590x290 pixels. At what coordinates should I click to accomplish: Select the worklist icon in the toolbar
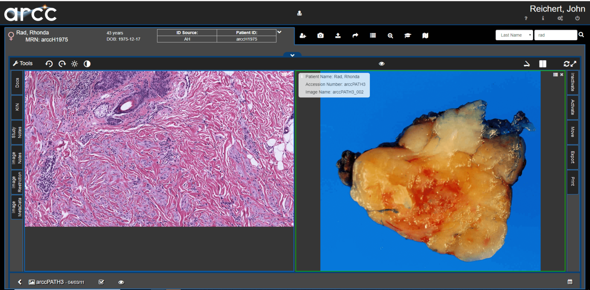click(373, 35)
